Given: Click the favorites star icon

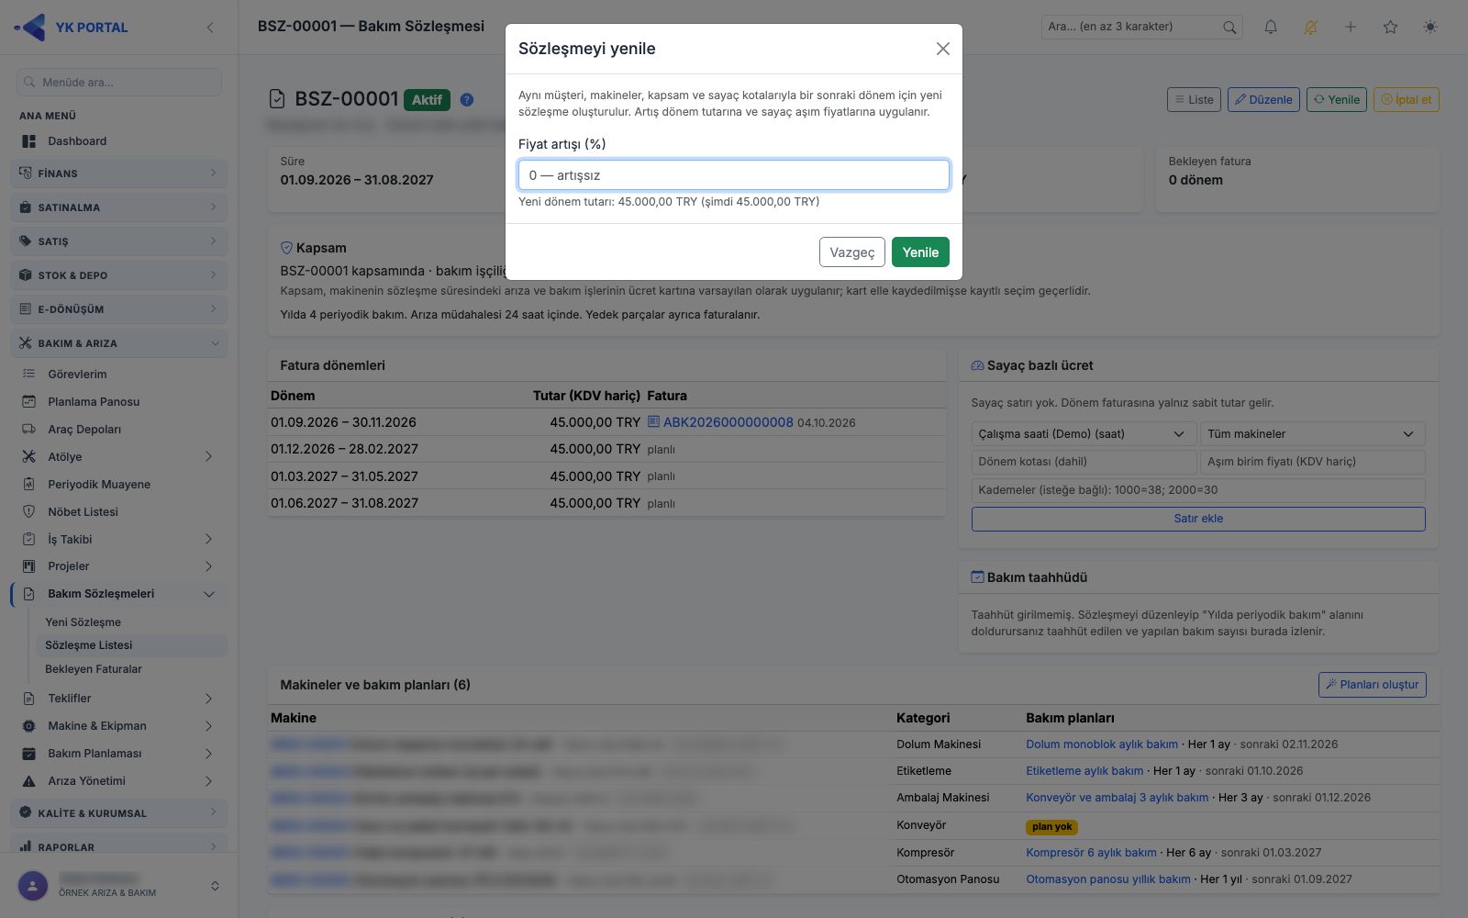Looking at the screenshot, I should point(1391,27).
